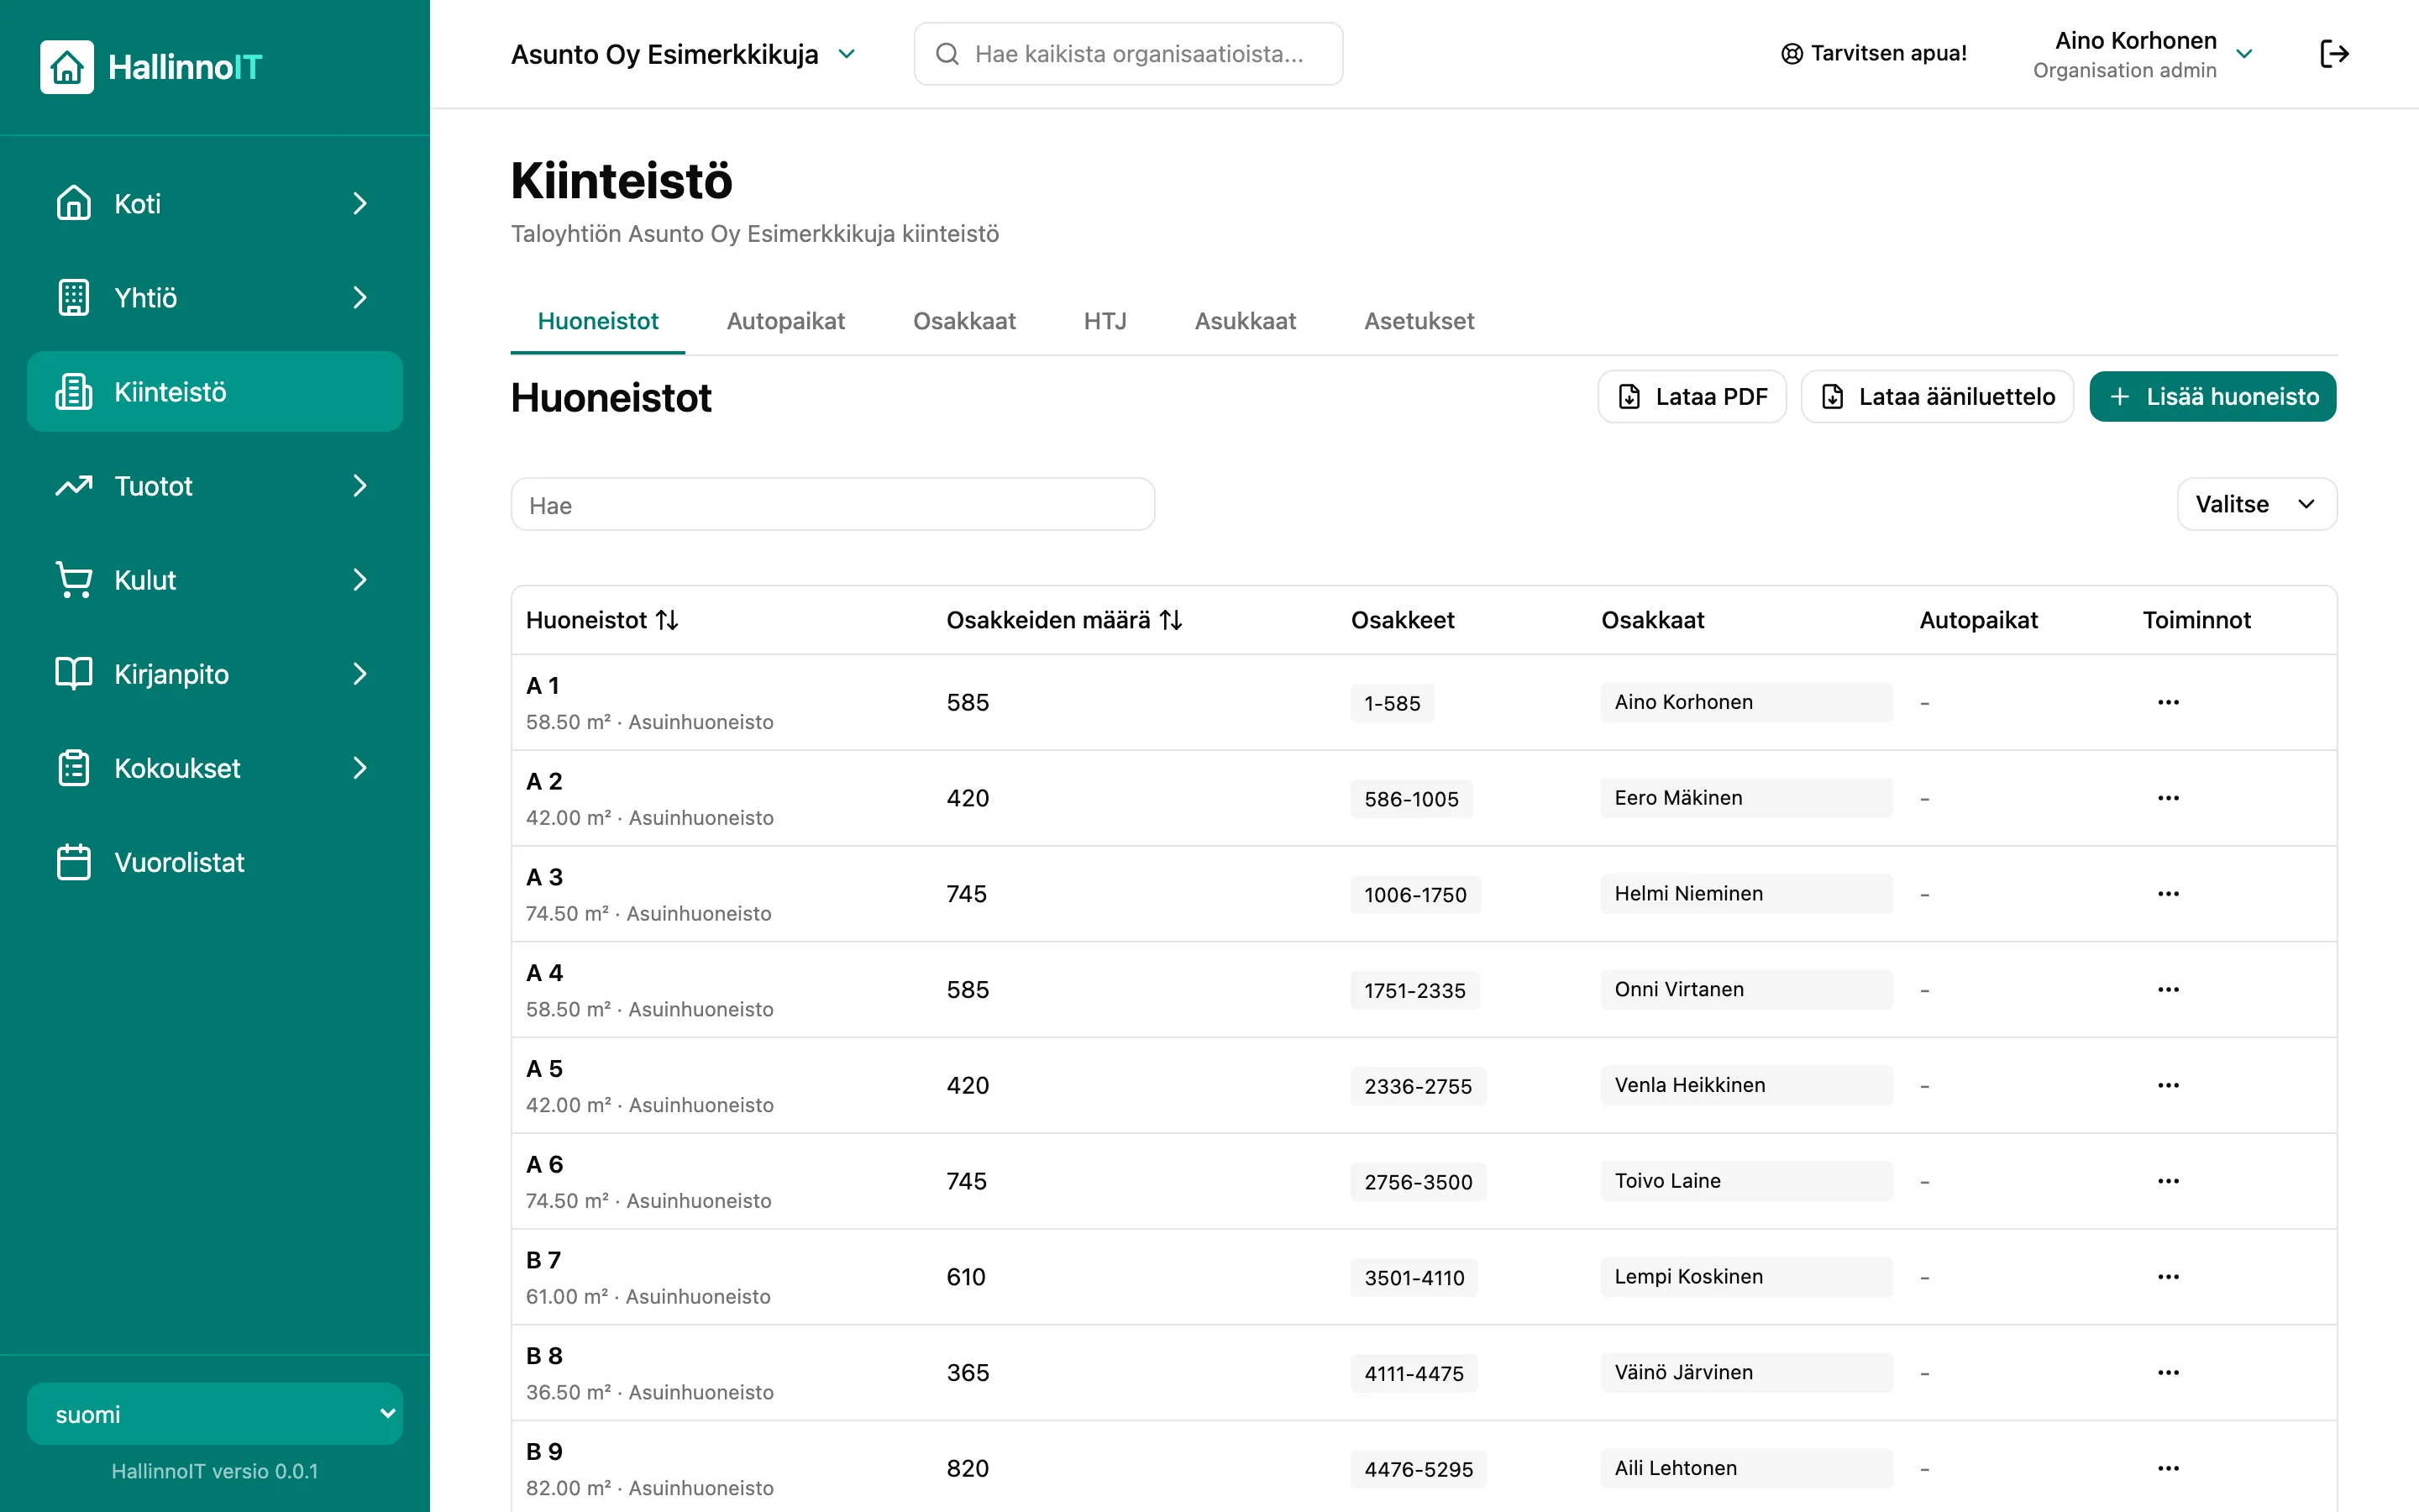The width and height of the screenshot is (2419, 1512).
Task: Open the three-dot menu for apartment B 9
Action: (2168, 1468)
